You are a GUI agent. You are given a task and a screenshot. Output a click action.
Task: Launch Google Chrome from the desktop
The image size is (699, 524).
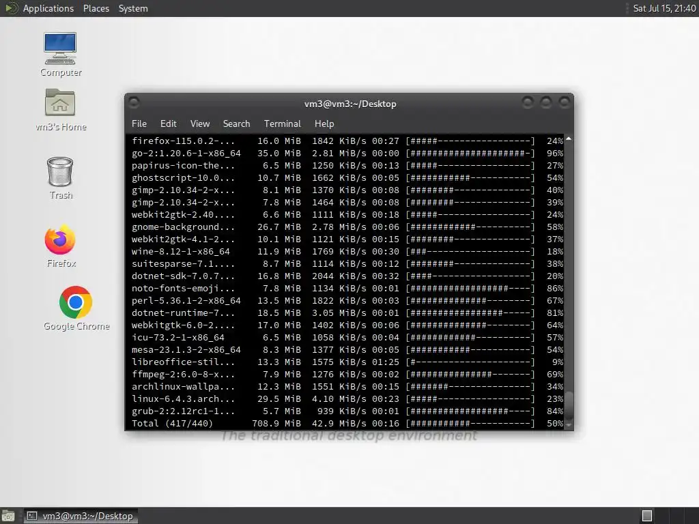point(76,308)
